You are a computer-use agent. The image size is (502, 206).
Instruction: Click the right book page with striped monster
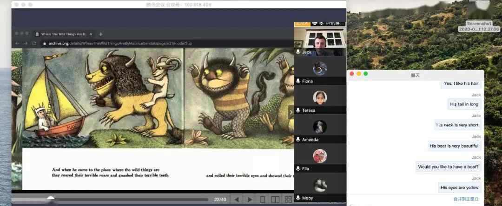pos(239,98)
